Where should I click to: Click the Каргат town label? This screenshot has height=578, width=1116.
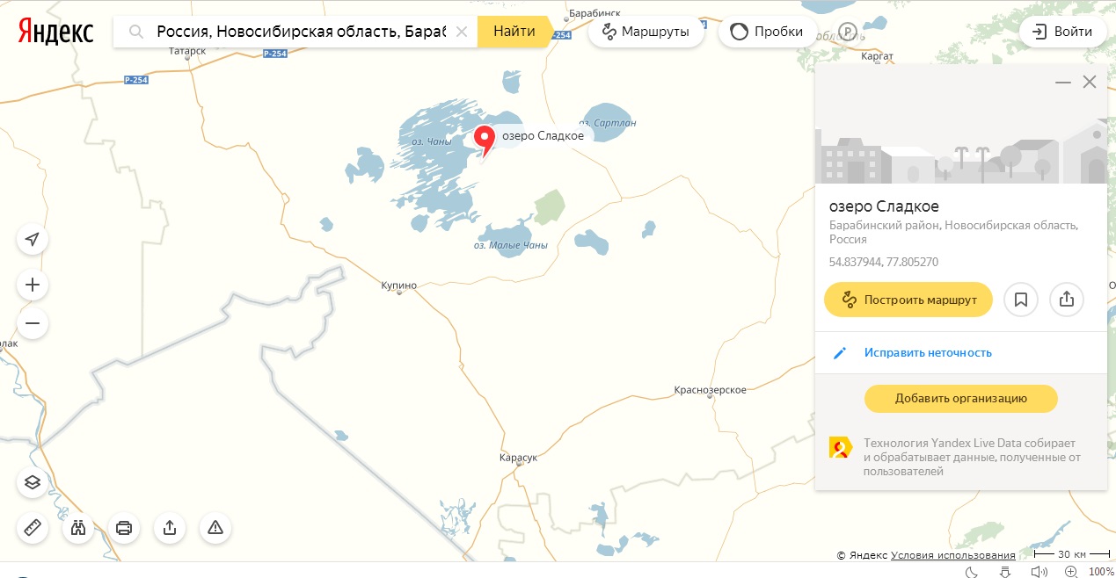pyautogui.click(x=878, y=56)
